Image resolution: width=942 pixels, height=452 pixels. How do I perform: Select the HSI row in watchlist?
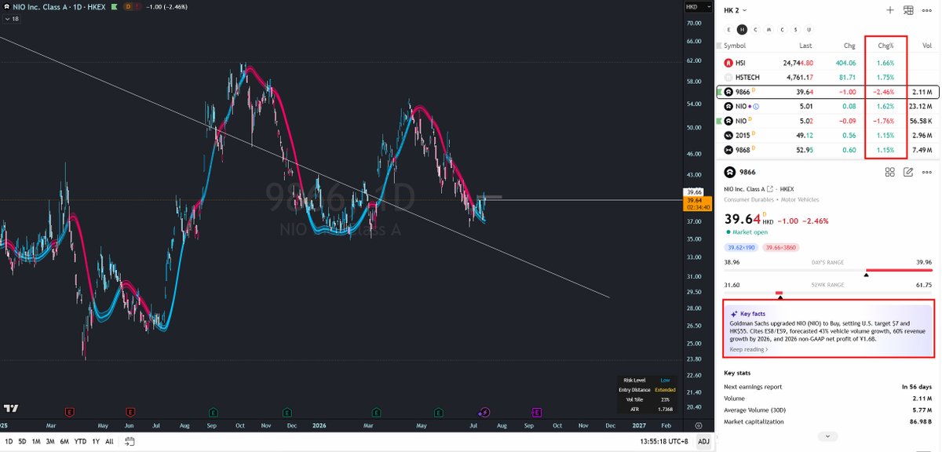click(828, 63)
